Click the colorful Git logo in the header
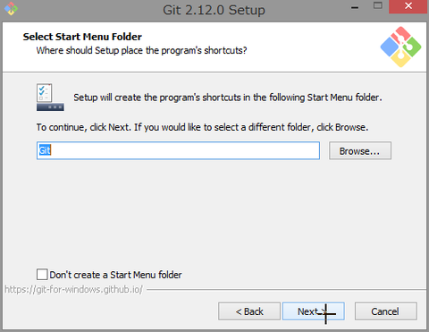 pyautogui.click(x=400, y=47)
